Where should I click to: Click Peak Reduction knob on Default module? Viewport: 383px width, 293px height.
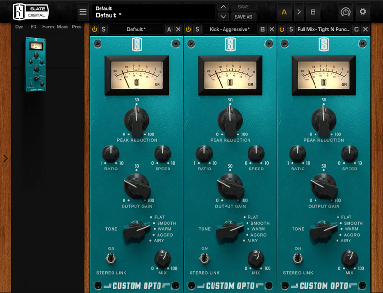pos(136,120)
